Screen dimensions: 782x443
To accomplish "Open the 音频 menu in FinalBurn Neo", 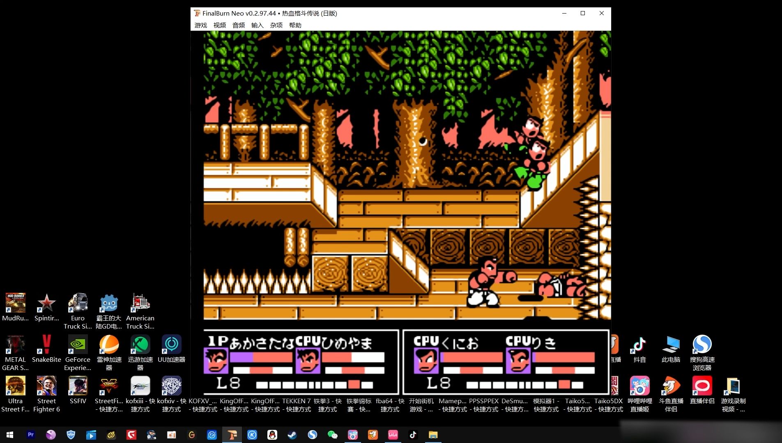I will [x=238, y=25].
